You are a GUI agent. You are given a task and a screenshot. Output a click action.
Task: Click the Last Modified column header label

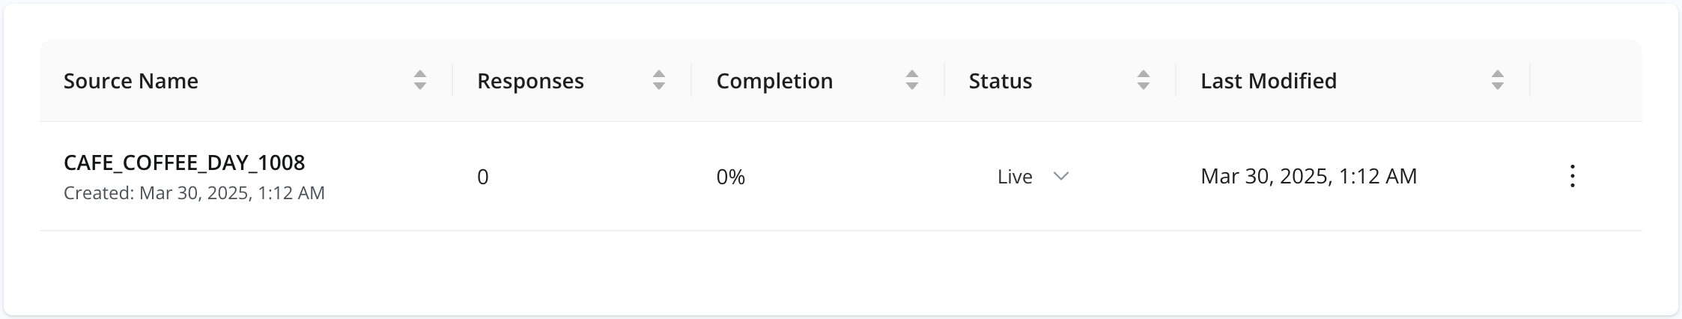click(1269, 81)
